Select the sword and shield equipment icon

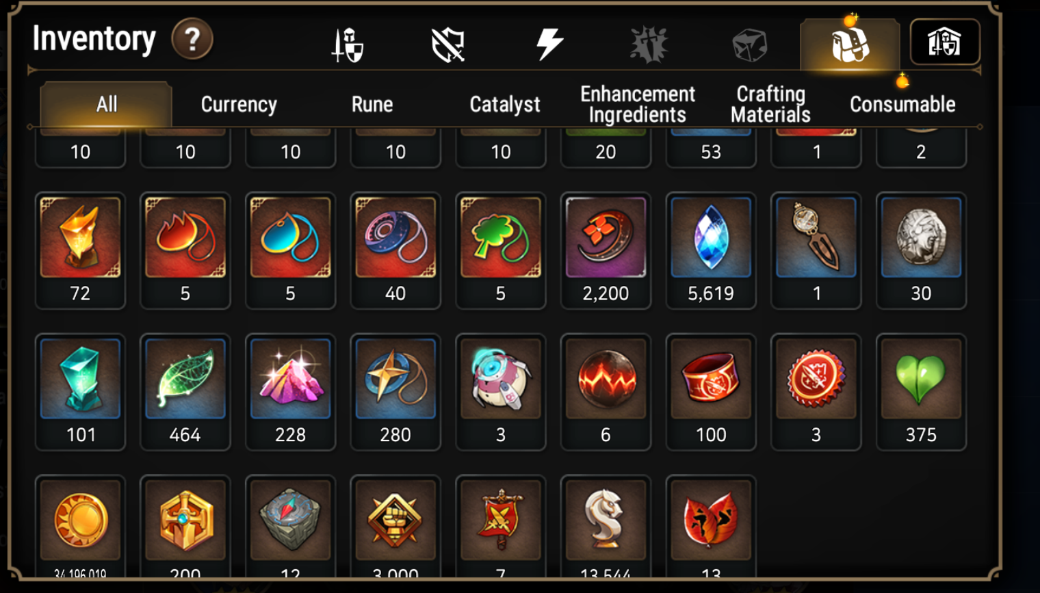[x=348, y=45]
